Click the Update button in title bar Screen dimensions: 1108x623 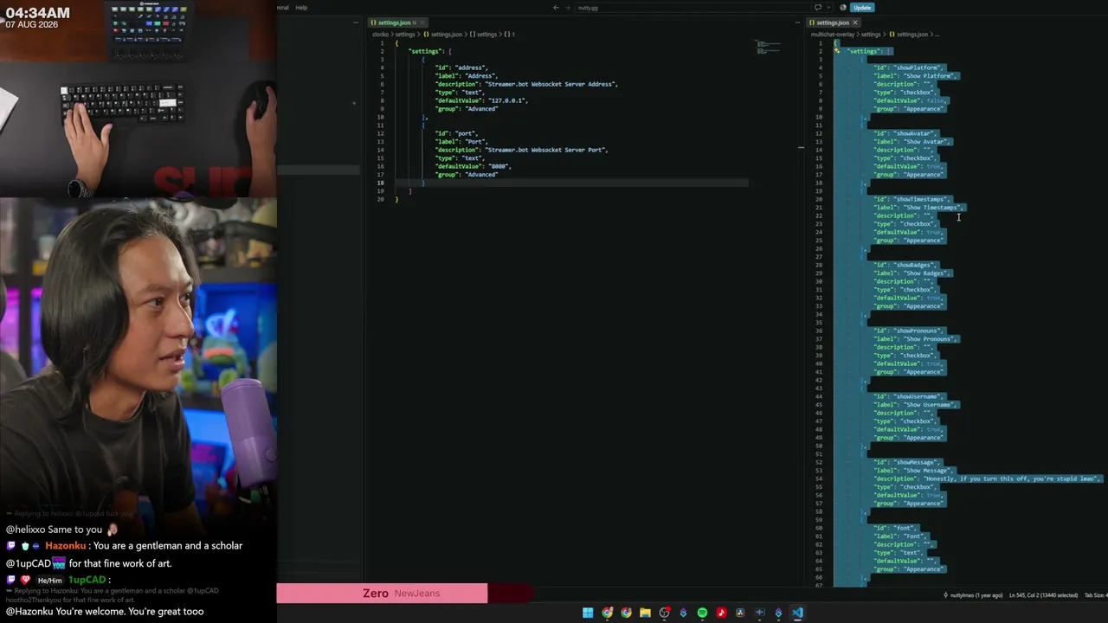(x=862, y=8)
